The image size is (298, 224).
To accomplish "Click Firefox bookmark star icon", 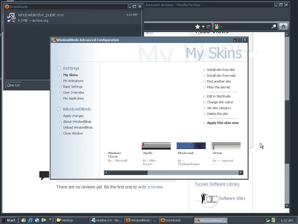I will click(x=198, y=27).
